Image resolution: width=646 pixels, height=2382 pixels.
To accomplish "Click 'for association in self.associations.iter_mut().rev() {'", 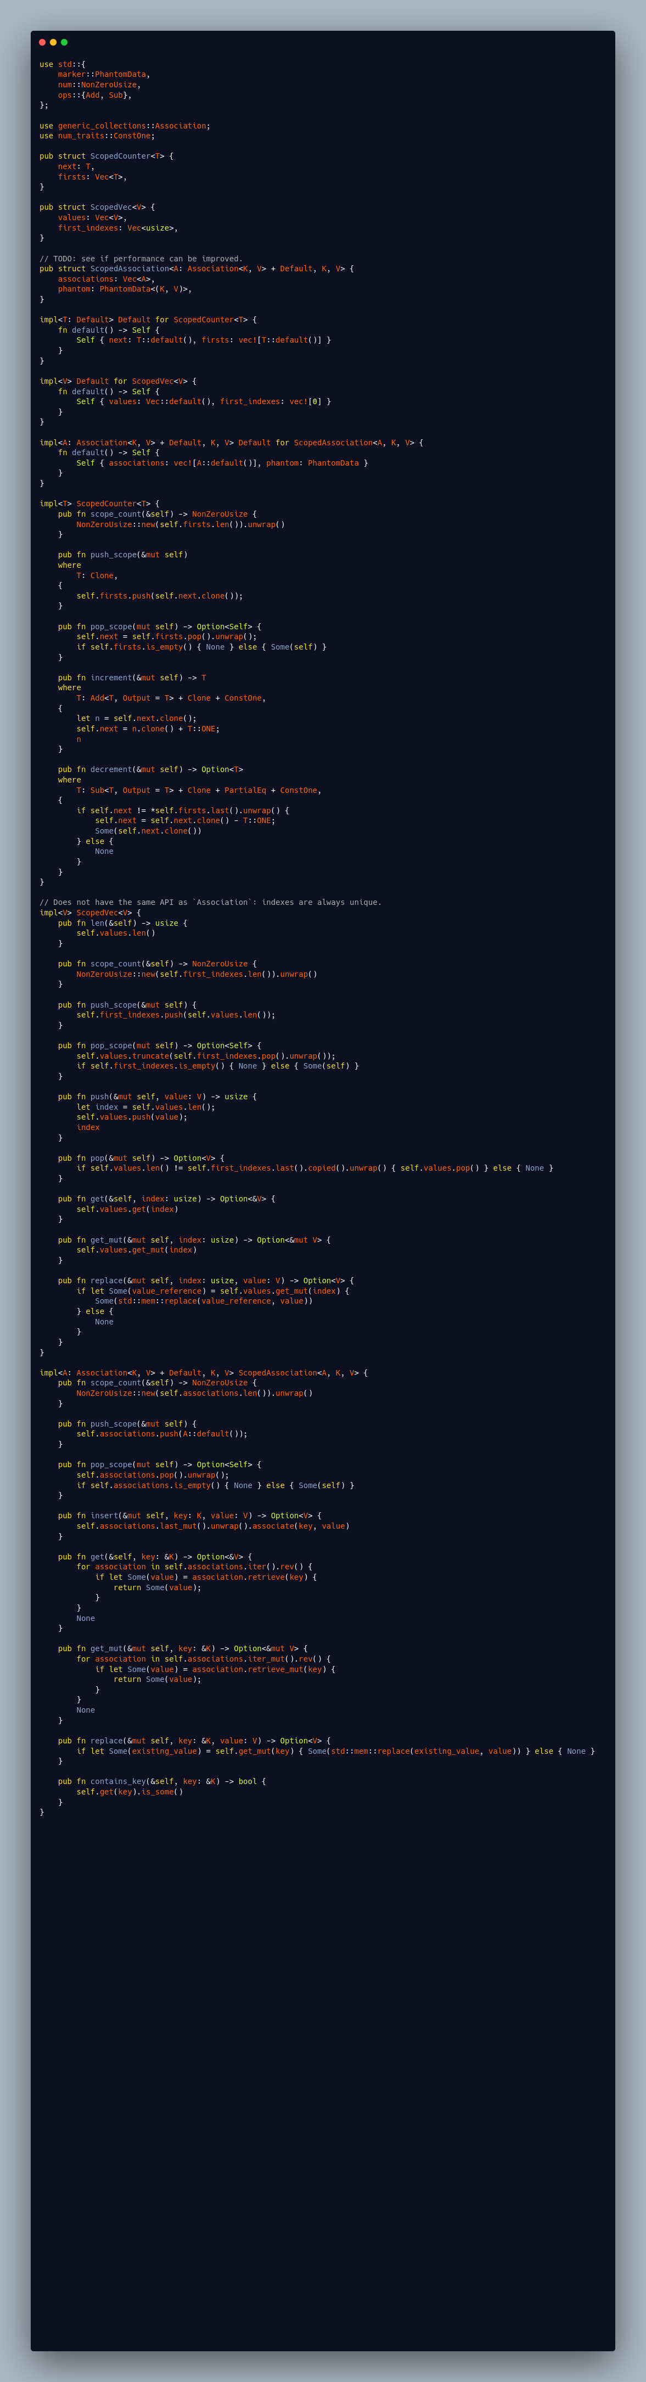I will tap(203, 1659).
